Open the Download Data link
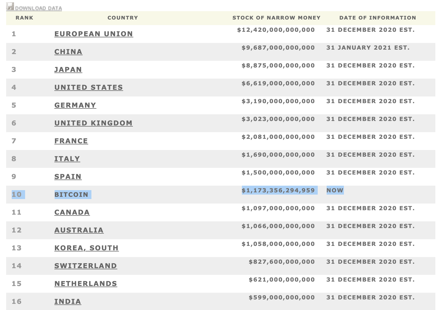The image size is (437, 310). click(x=38, y=8)
